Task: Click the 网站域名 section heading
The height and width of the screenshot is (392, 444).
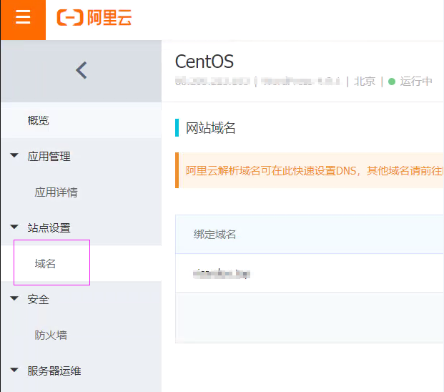Action: coord(211,128)
